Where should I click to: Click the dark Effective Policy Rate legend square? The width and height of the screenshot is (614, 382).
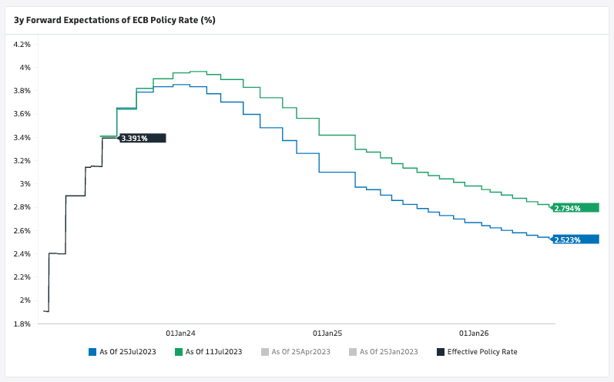(x=440, y=352)
